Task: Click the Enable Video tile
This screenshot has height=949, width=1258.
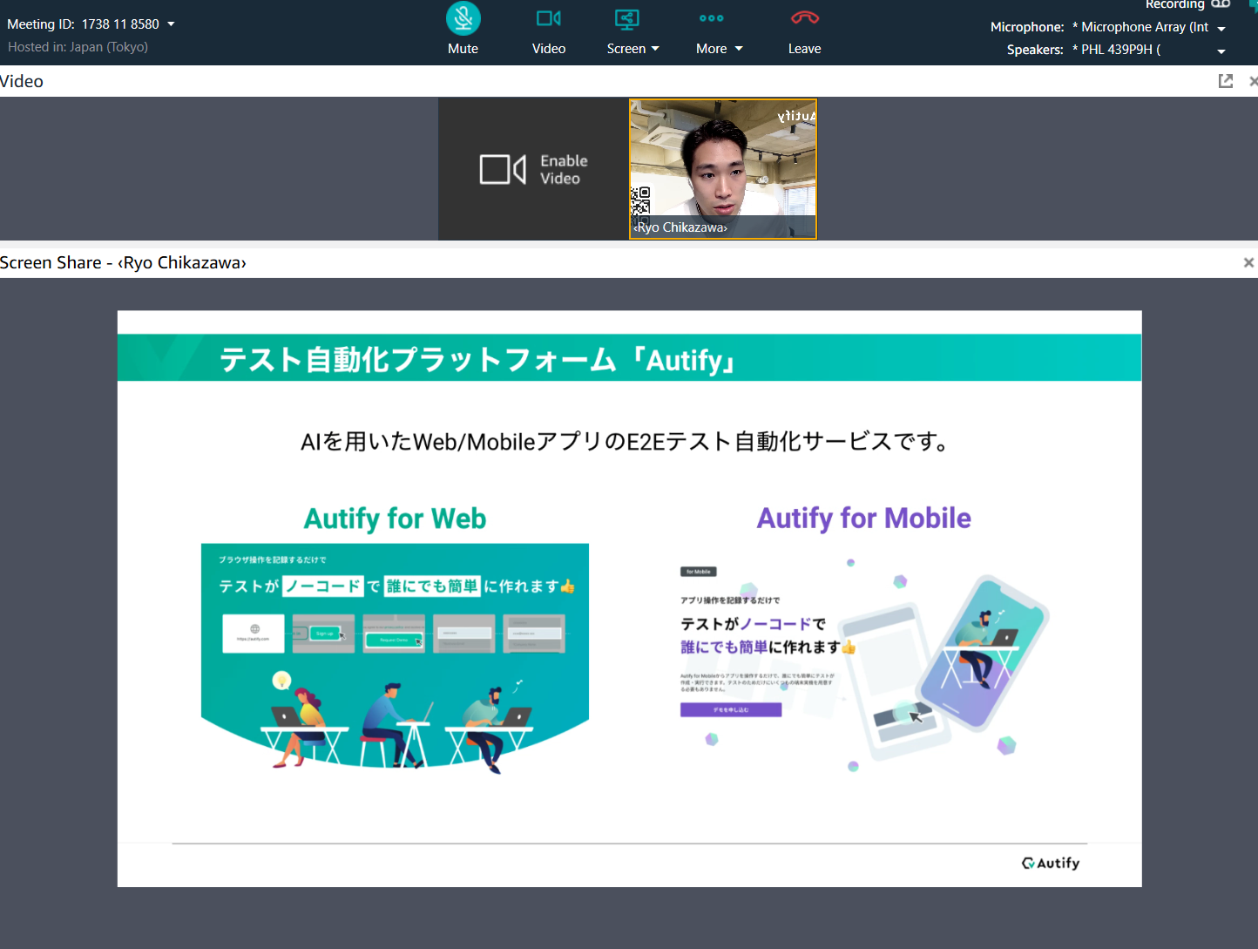Action: (x=533, y=169)
